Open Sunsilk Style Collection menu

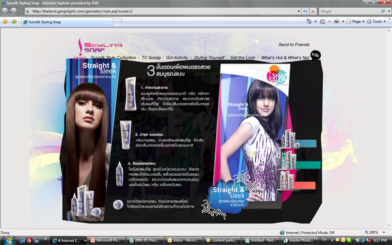pos(113,57)
